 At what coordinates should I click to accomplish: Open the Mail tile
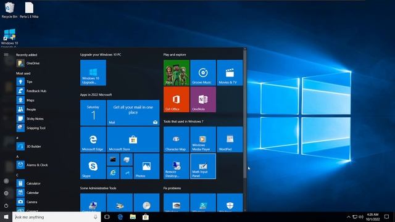click(x=133, y=113)
